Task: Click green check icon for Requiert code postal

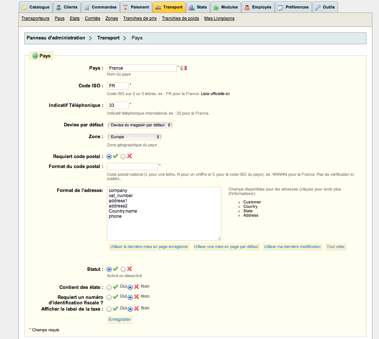Action: point(115,156)
